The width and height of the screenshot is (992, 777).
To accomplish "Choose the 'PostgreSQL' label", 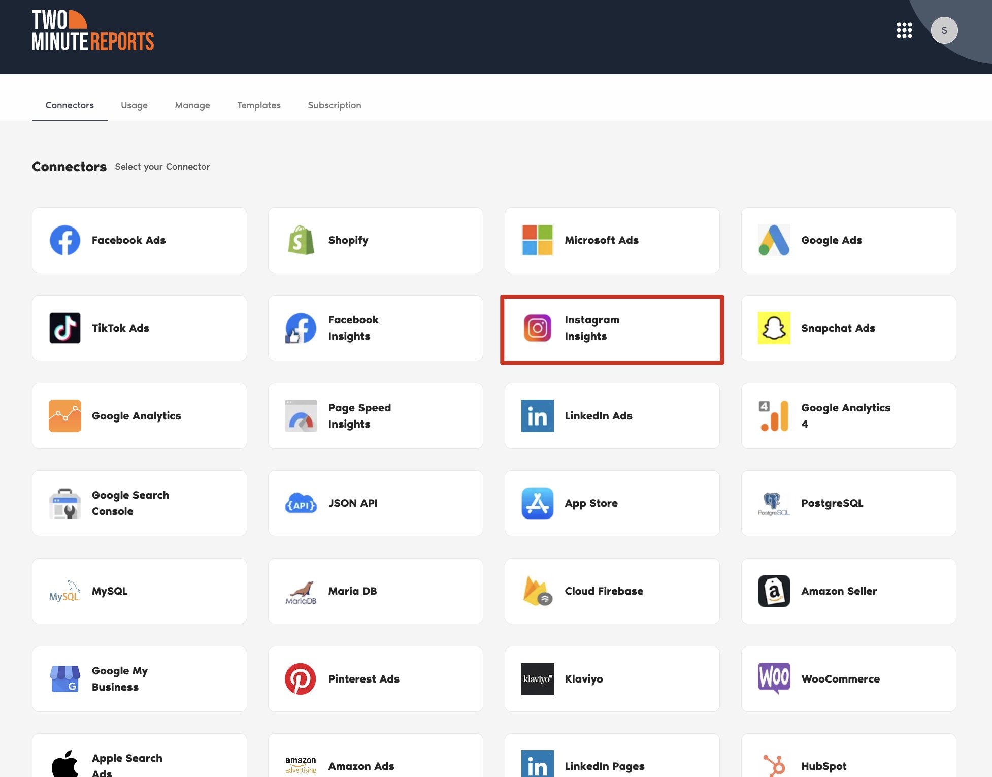I will [832, 503].
